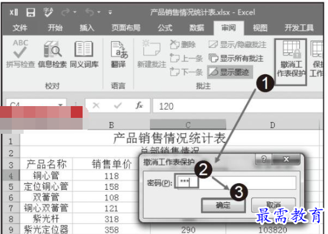Switch to the 插入 ribbon tab
Image resolution: width=328 pixels, height=234 pixels.
pyautogui.click(x=87, y=28)
